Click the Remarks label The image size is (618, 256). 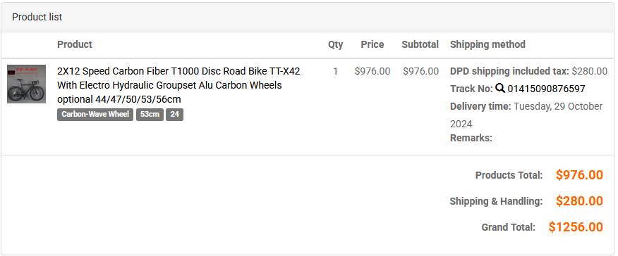[471, 138]
